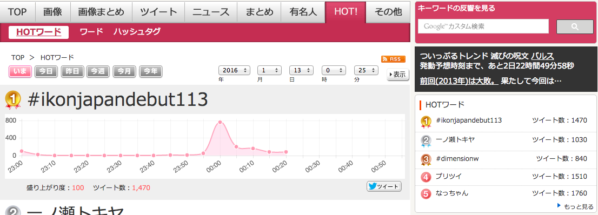Select the 昨日 time range toggle

[x=72, y=71]
